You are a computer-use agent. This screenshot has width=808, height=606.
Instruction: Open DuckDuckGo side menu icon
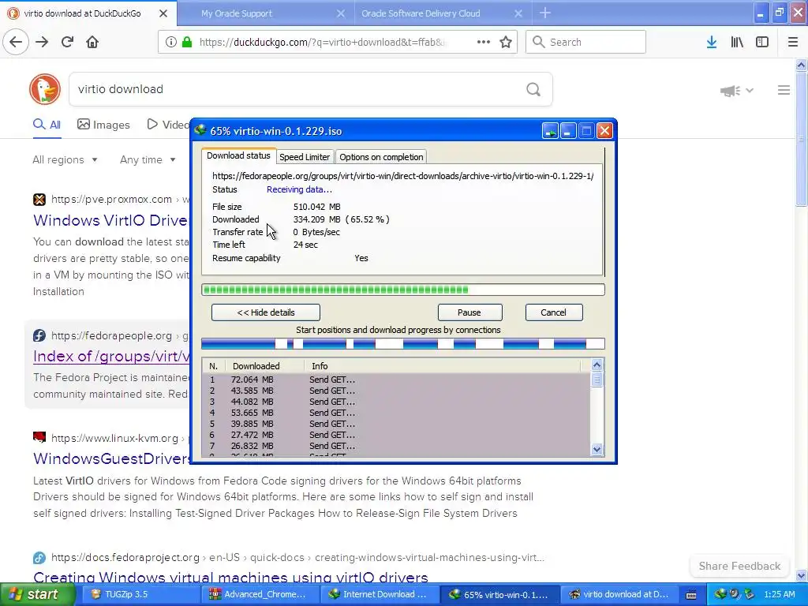[784, 90]
